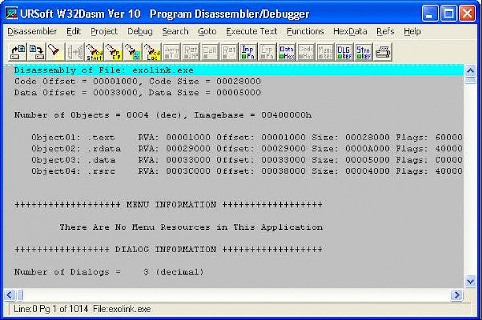Click the DIALOG INFORMATION header line
482x320 pixels.
click(168, 250)
